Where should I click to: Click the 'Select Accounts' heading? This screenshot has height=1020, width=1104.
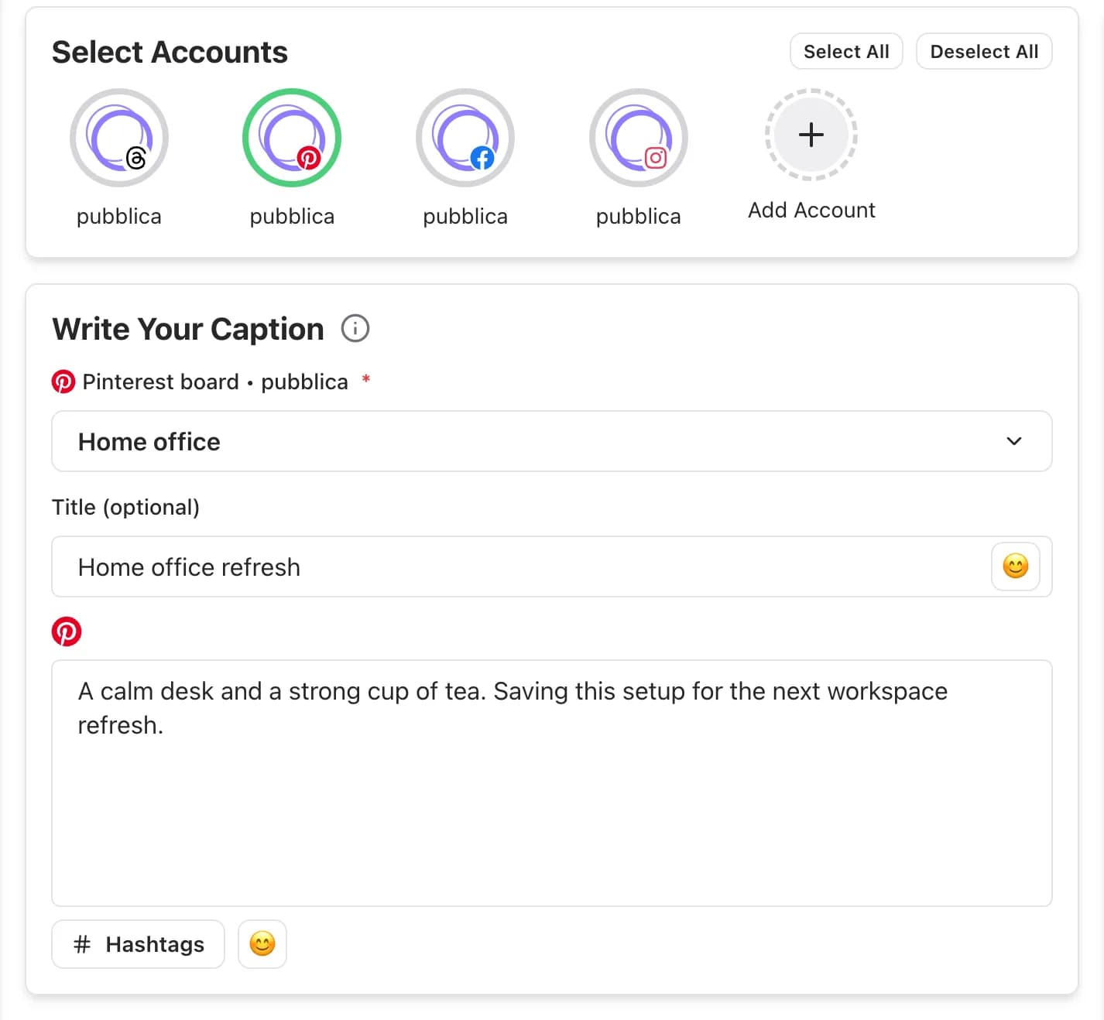(170, 52)
